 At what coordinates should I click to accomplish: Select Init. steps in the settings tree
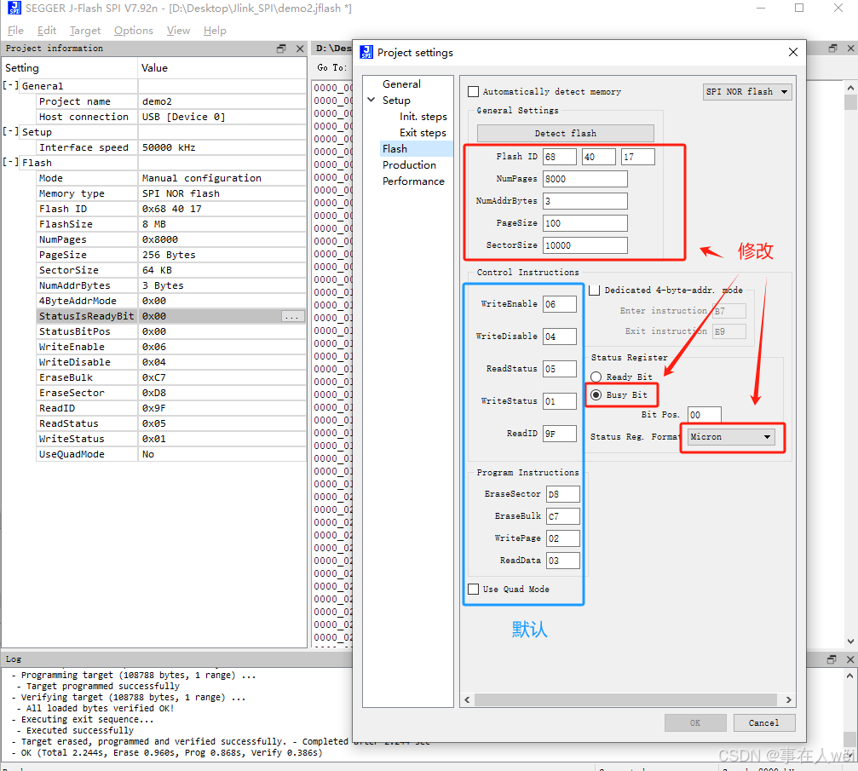423,117
